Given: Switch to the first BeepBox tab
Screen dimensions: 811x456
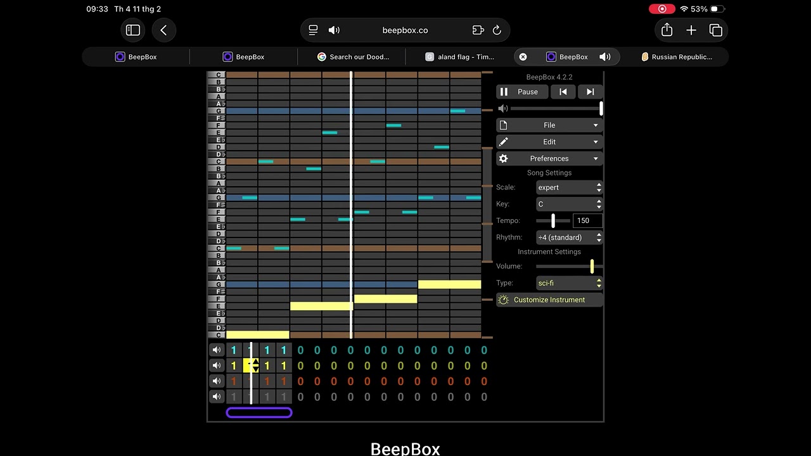Looking at the screenshot, I should click(136, 57).
